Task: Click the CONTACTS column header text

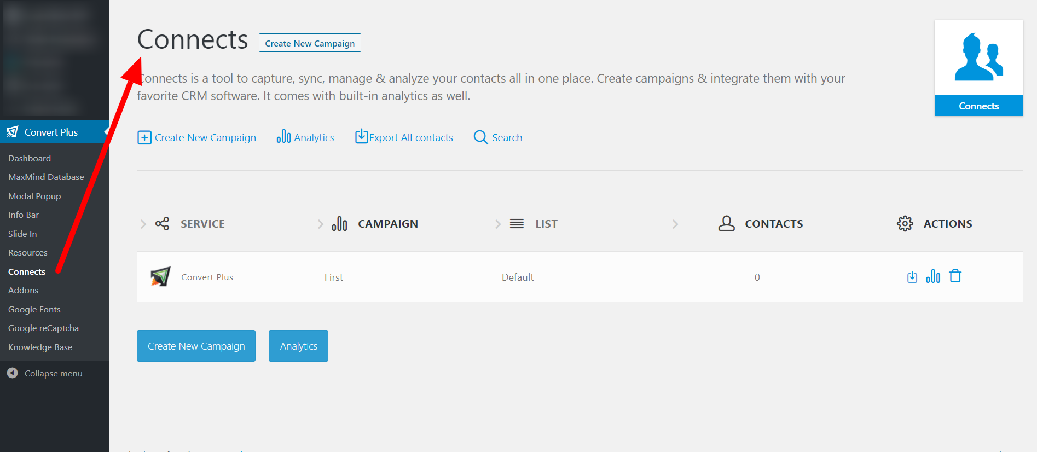Action: click(774, 224)
